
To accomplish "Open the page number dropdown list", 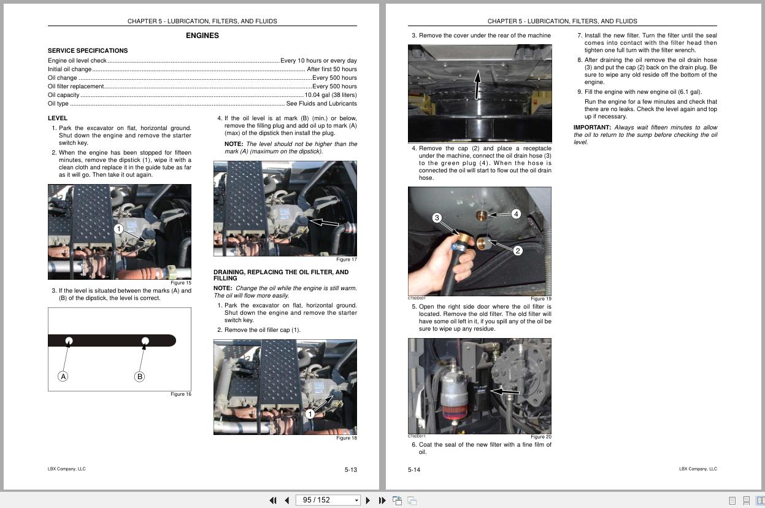I will click(356, 500).
